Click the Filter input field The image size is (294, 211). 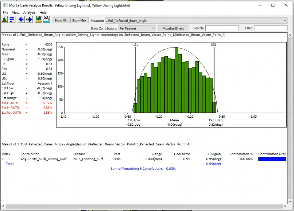click(271, 28)
